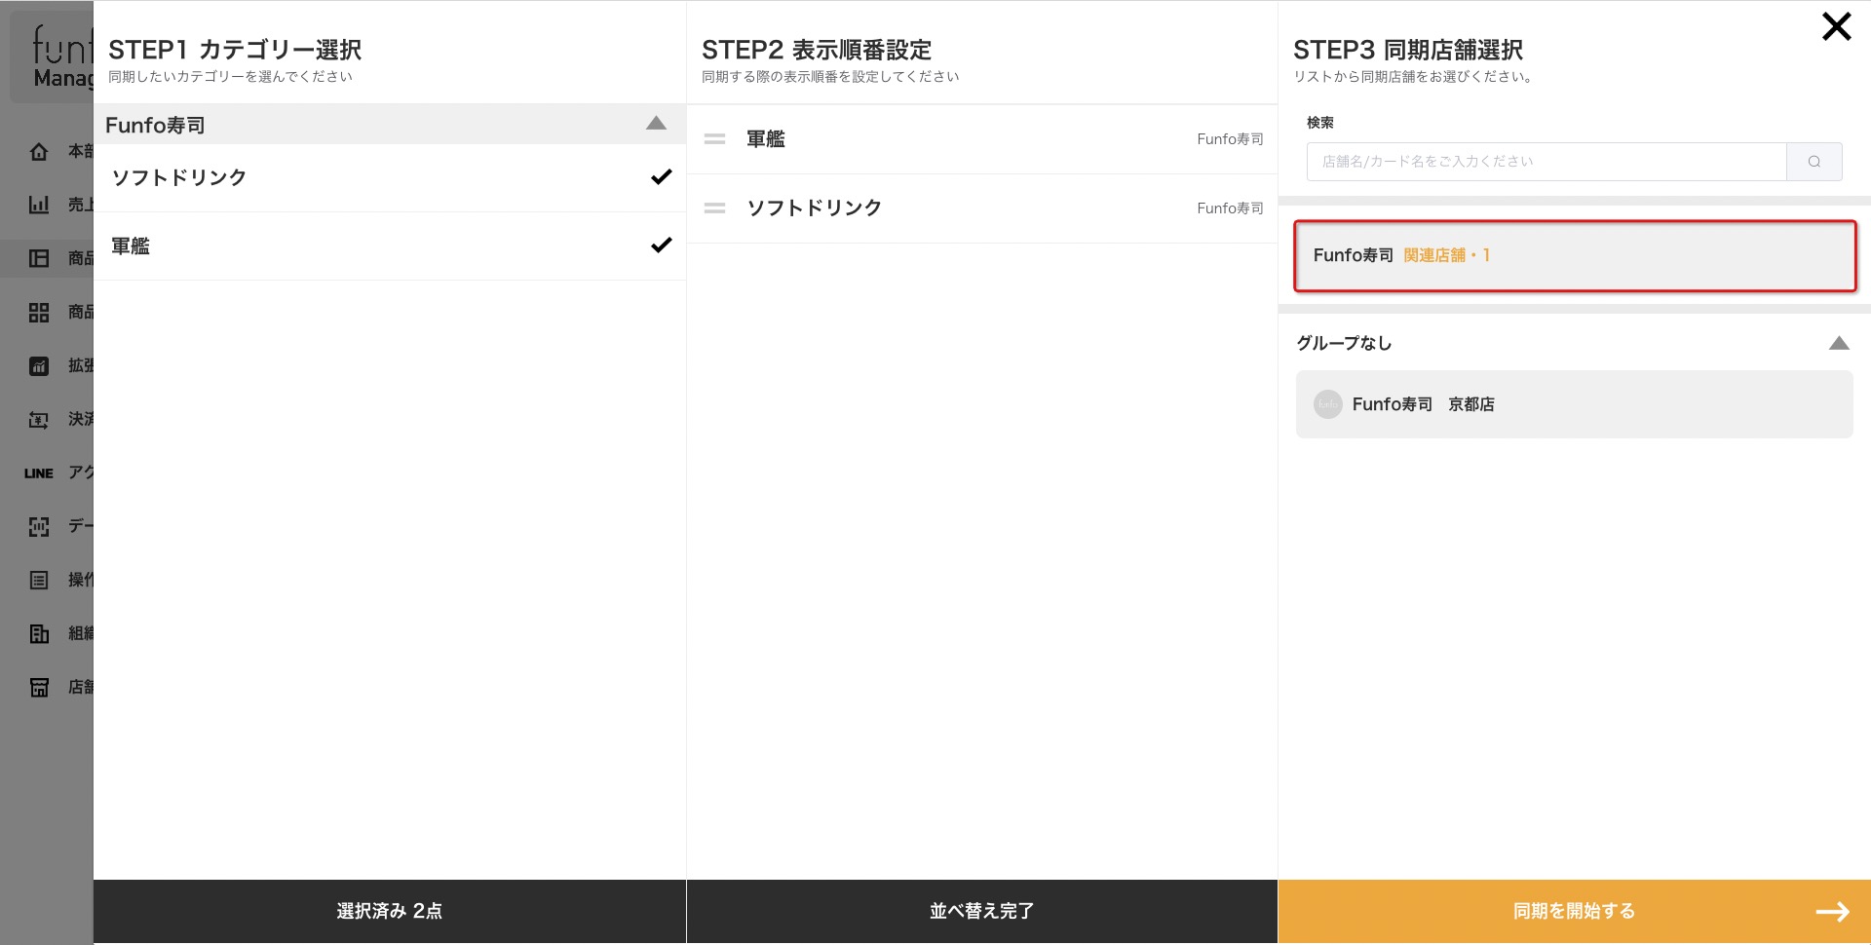Click the organization building icon
This screenshot has height=945, width=1871.
point(39,634)
